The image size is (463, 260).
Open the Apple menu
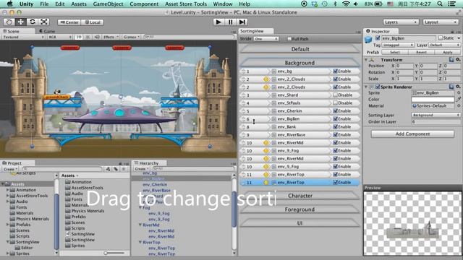tap(9, 4)
